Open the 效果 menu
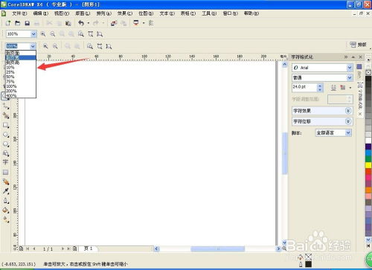The image size is (372, 270). coord(125,13)
